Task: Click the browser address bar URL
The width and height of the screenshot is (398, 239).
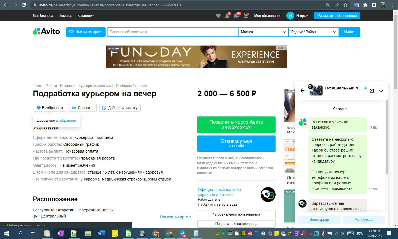Action: pos(110,5)
